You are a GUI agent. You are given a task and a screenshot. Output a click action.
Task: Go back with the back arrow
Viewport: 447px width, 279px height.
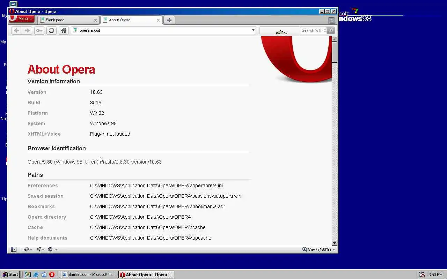coord(16,30)
